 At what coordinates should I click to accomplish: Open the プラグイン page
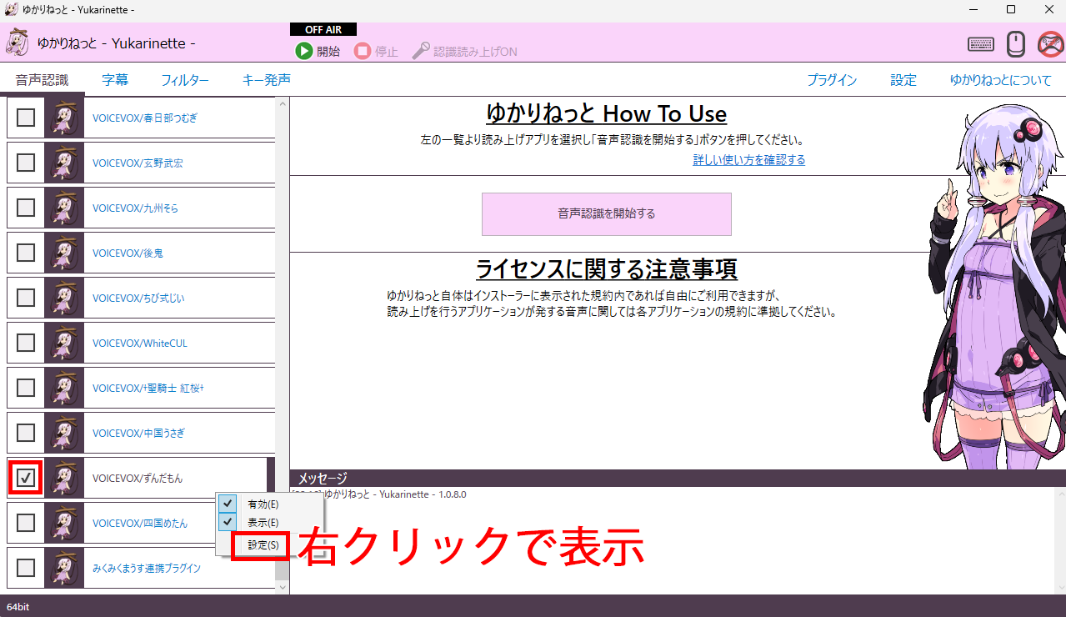point(832,80)
